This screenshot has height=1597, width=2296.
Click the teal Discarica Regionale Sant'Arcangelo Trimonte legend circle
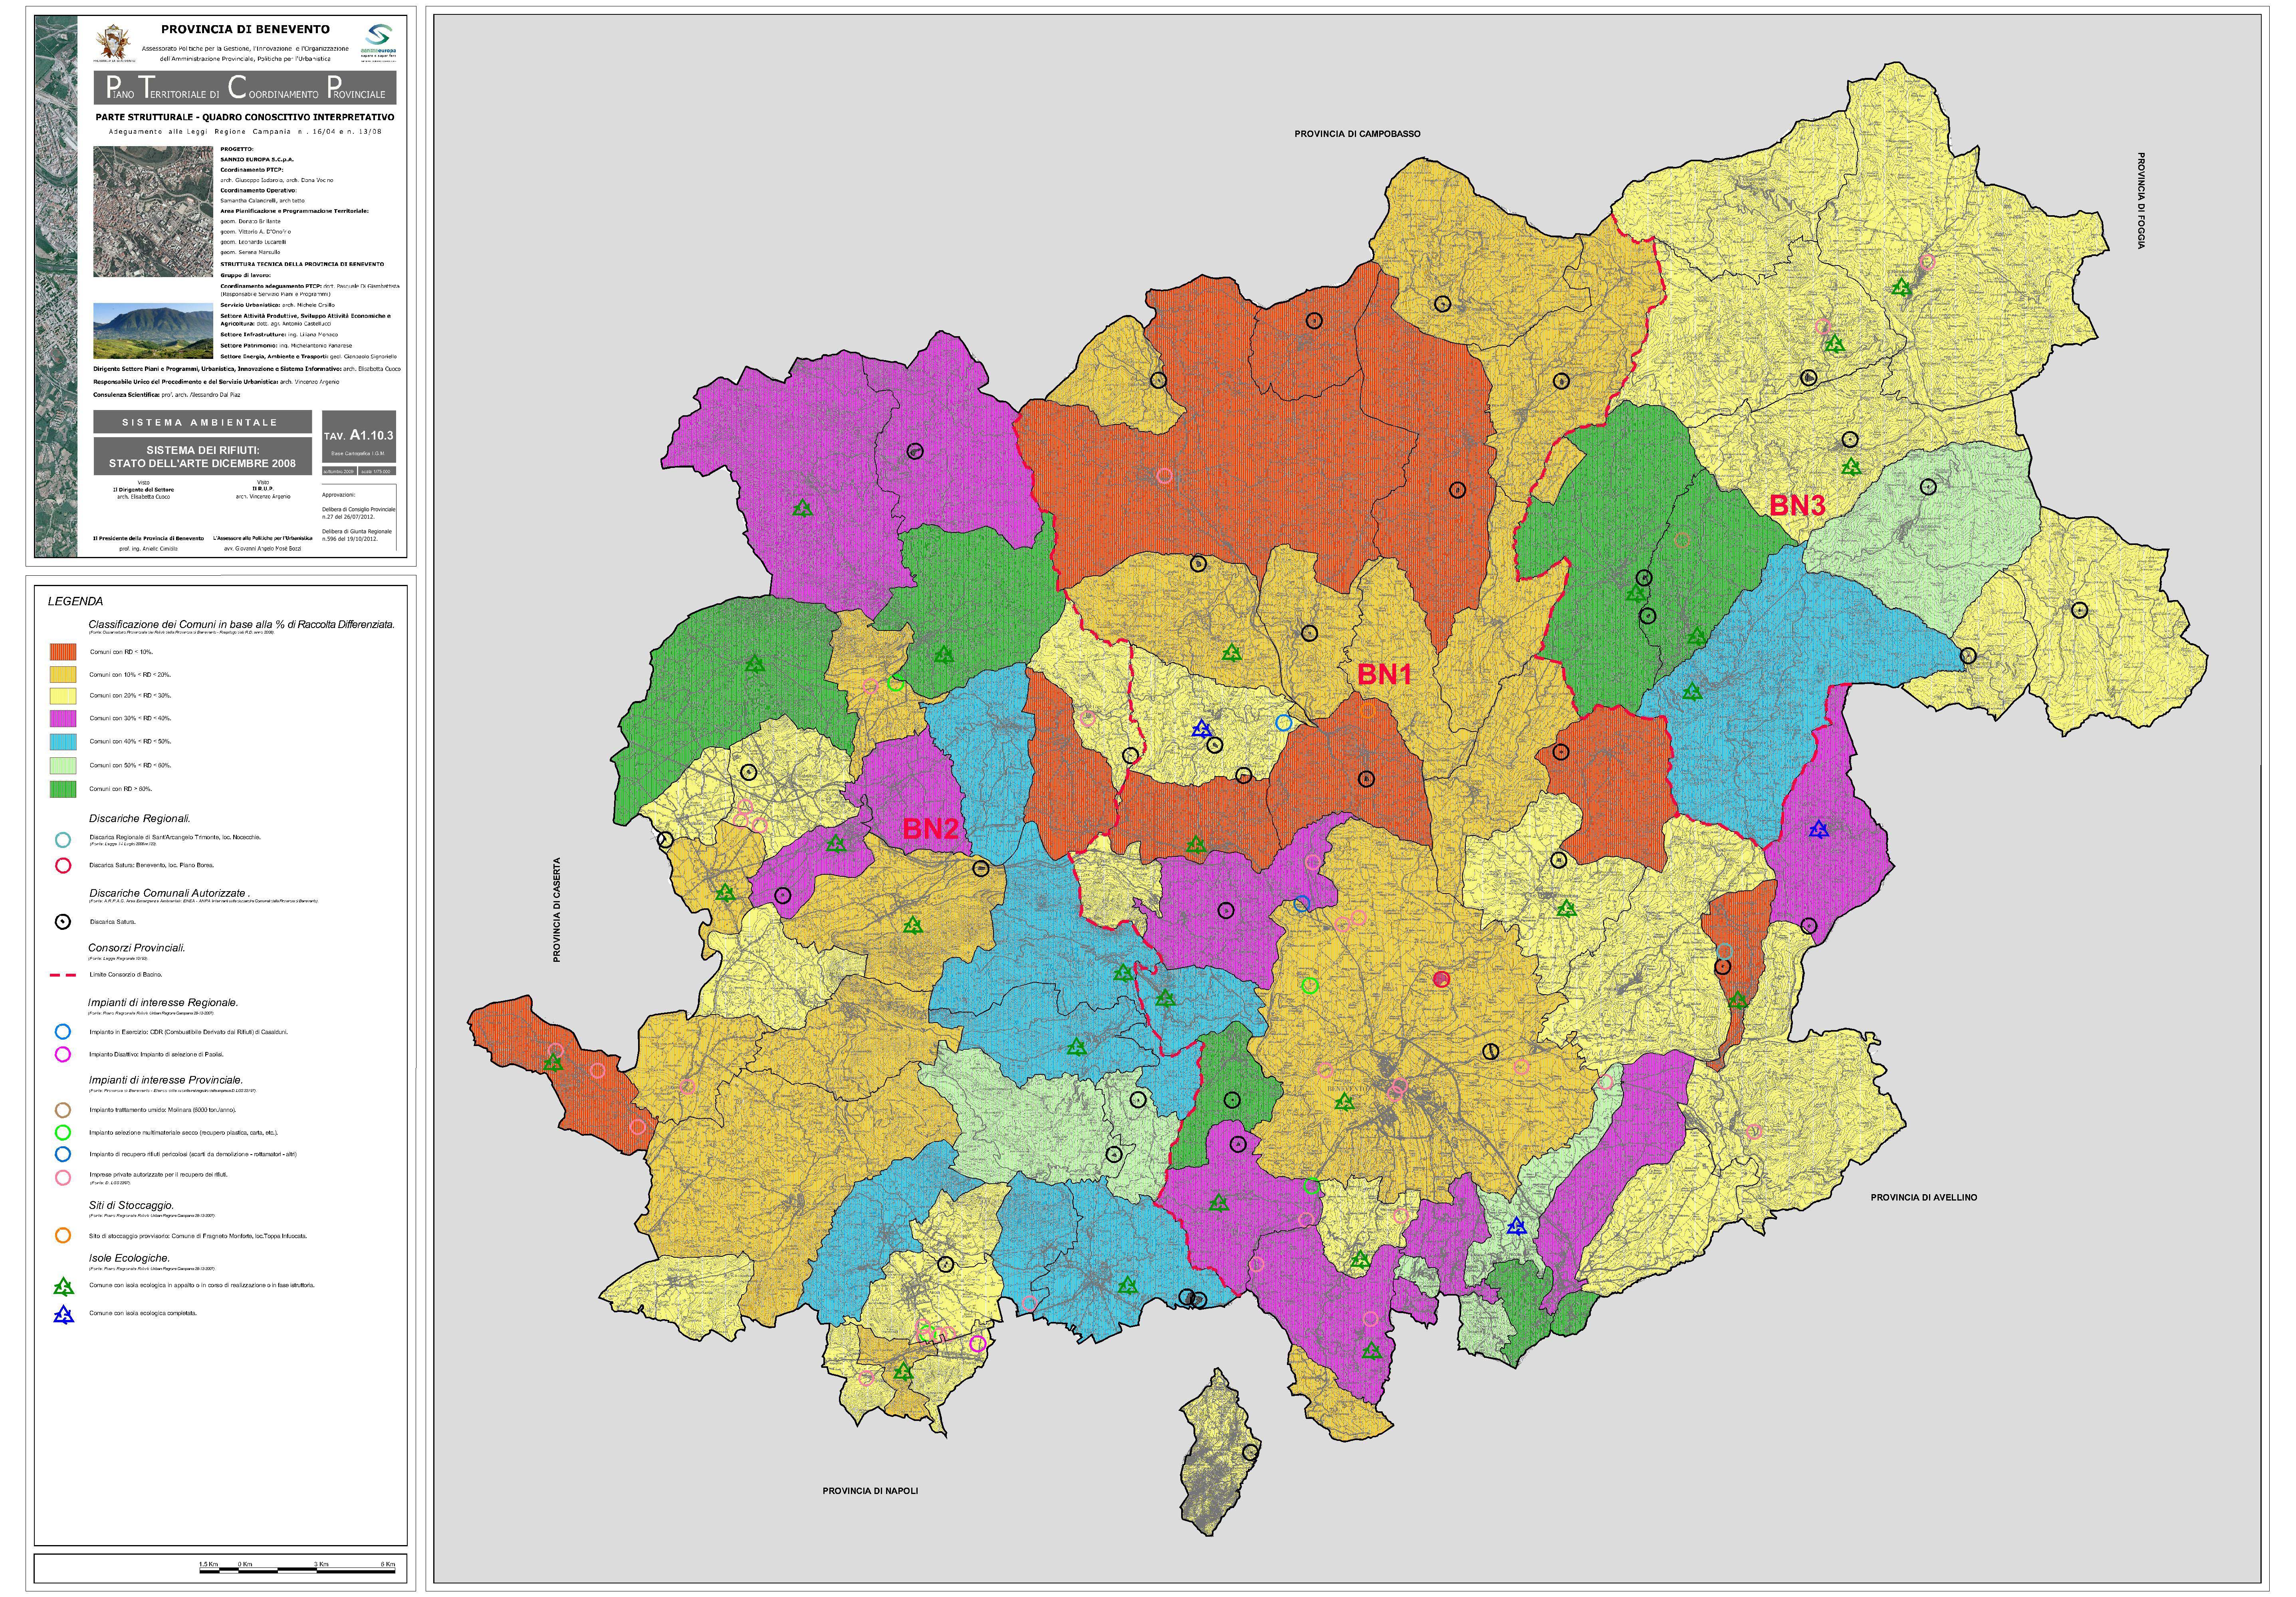click(x=63, y=840)
